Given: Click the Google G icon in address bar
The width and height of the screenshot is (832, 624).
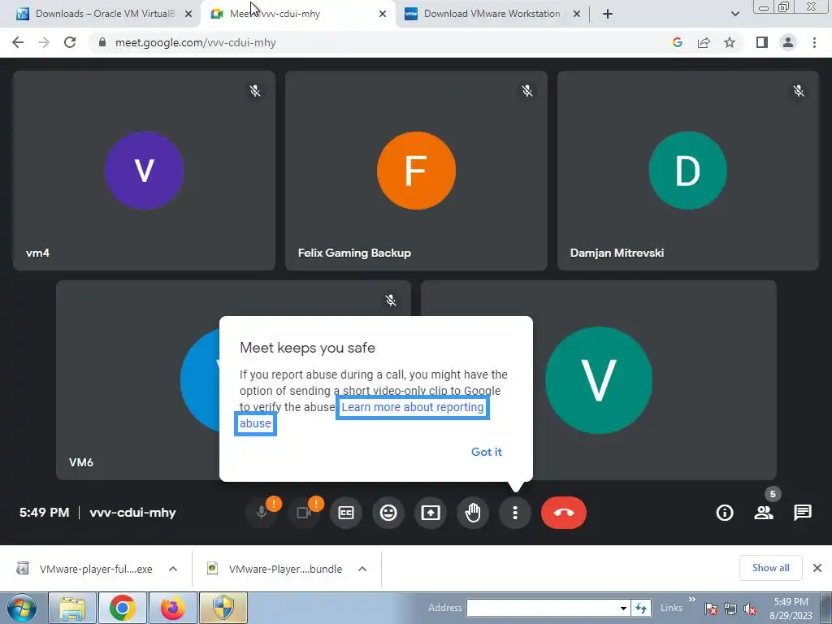Looking at the screenshot, I should (677, 42).
